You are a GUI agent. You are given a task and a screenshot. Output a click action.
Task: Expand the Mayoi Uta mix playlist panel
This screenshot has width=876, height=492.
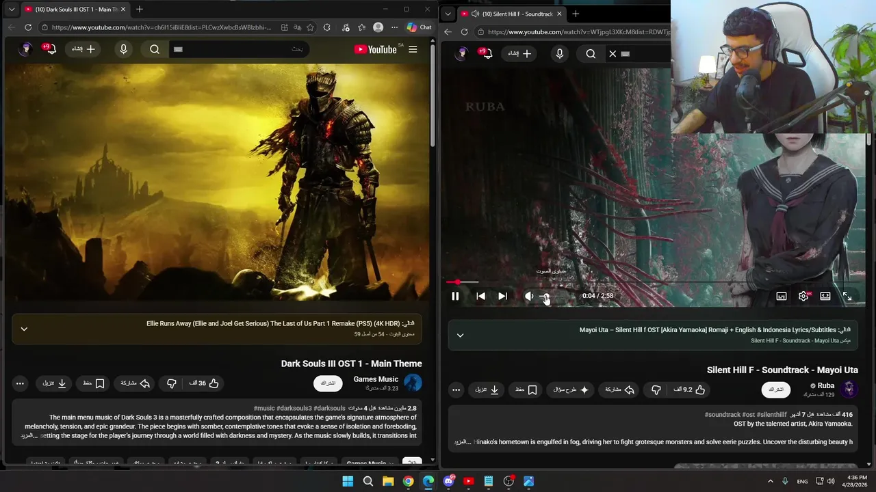460,336
